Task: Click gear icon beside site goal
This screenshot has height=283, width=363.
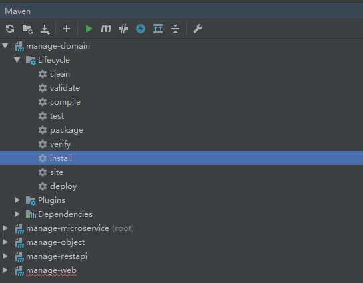Action: click(x=43, y=172)
